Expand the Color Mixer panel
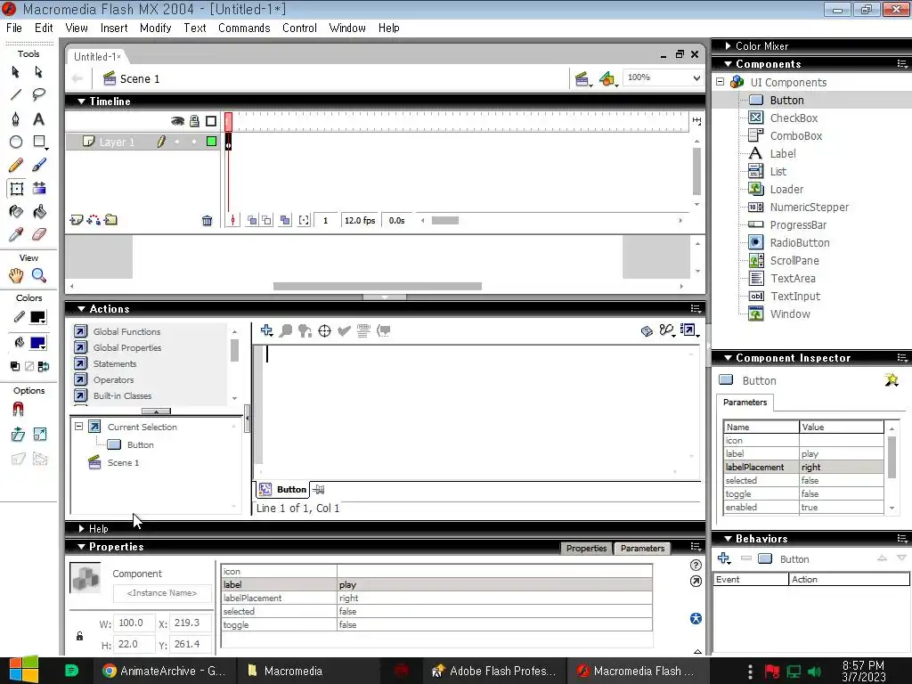 click(729, 46)
